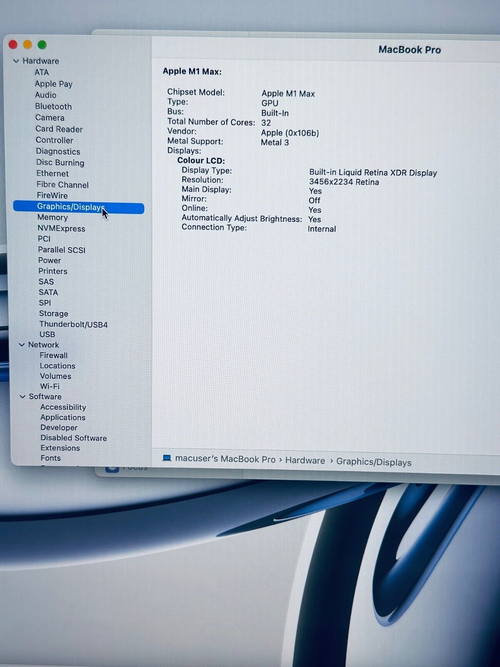
Task: Click the vendor value "Apple (0x106b)"
Action: [x=290, y=133]
